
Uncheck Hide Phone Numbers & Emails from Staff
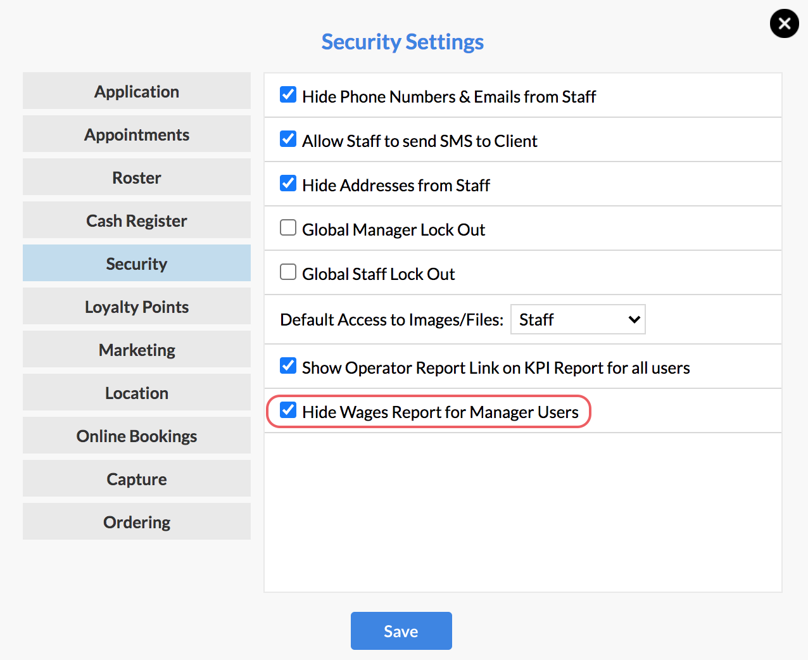pyautogui.click(x=288, y=94)
